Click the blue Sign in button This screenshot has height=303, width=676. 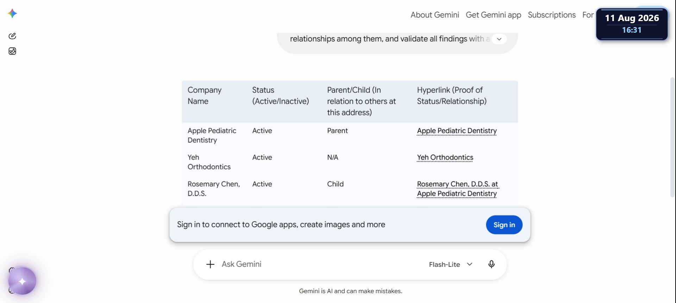coord(504,225)
